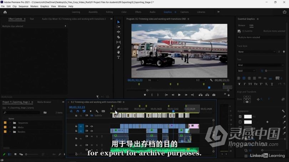Open the Track Style None dropdown
This screenshot has width=289, height=162.
257,52
